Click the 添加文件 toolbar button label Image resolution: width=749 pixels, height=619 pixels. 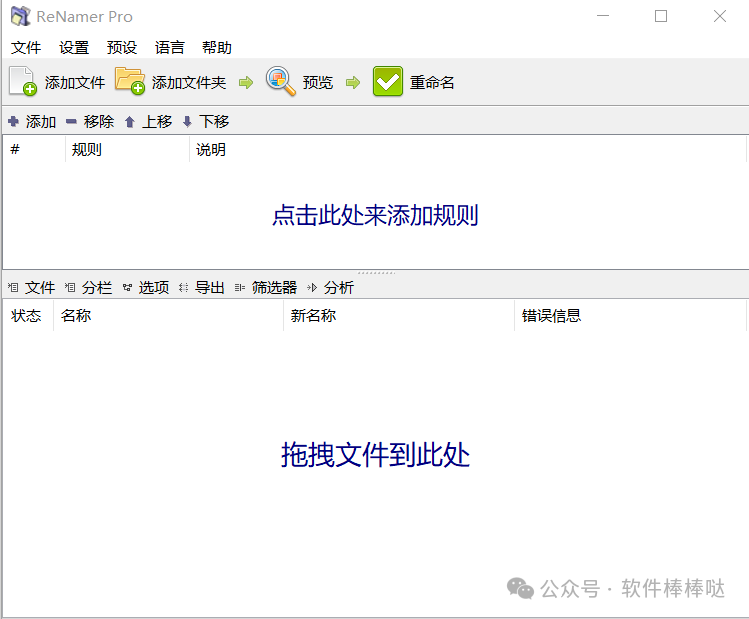coord(75,82)
